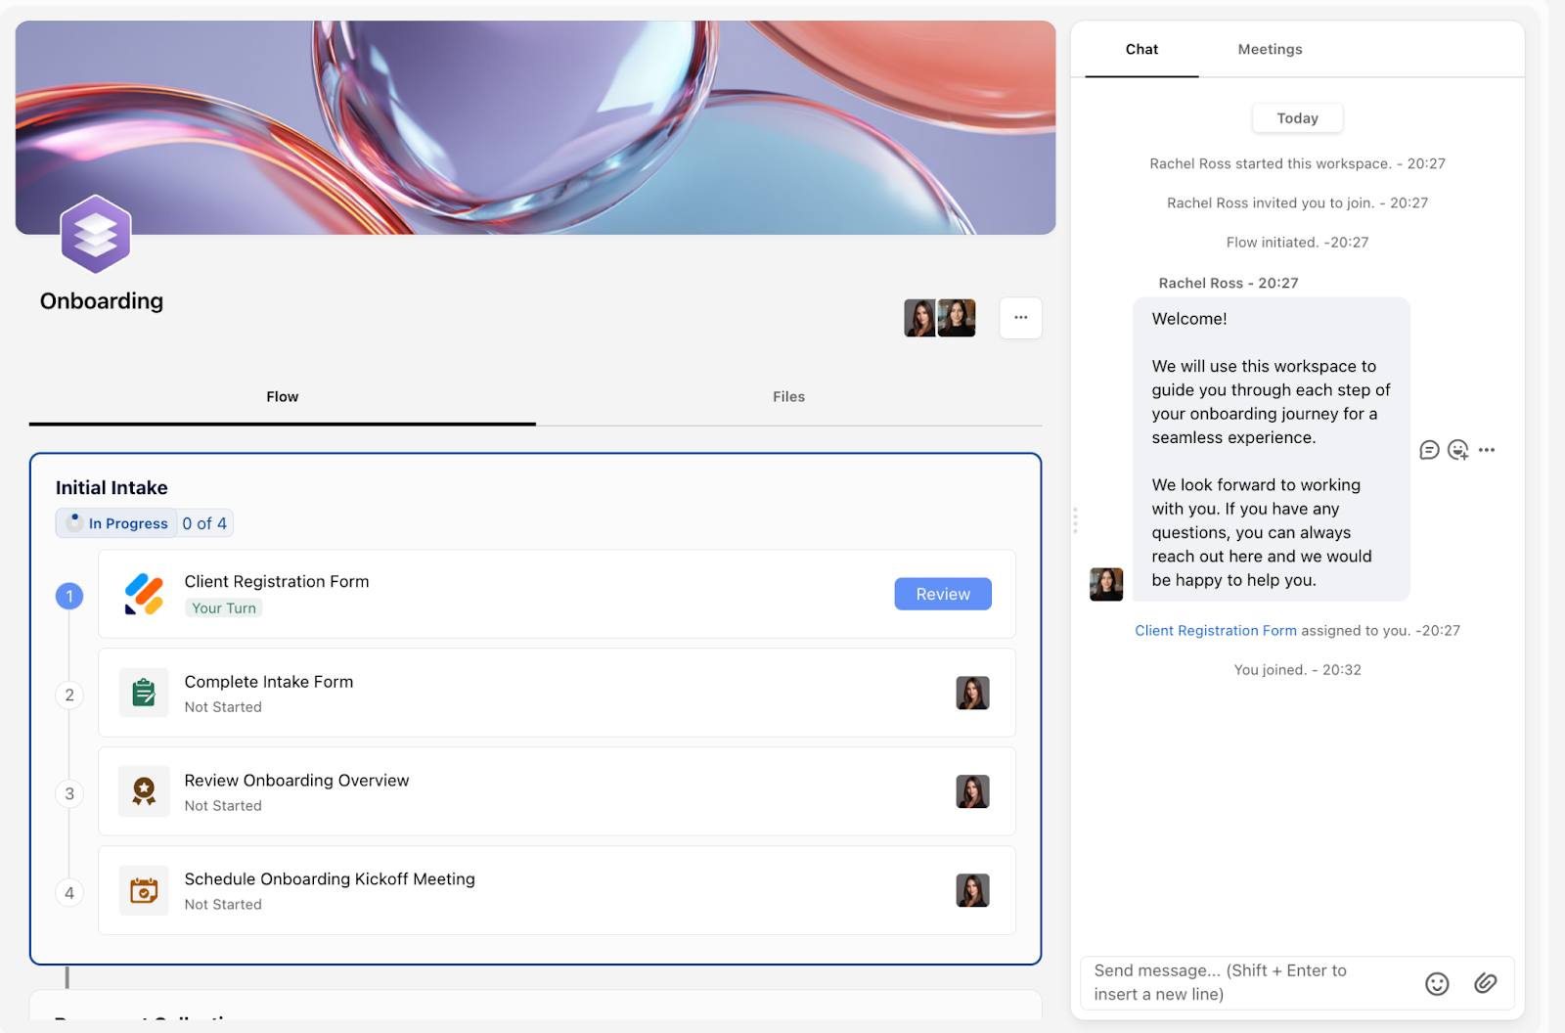Click the Review Onboarding Overview badge icon
The image size is (1565, 1033).
click(144, 791)
